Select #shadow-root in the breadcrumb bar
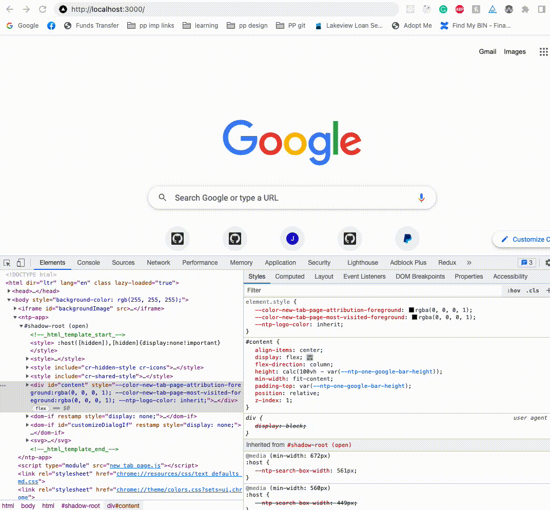Screen dimensions: 550x510 point(81,506)
